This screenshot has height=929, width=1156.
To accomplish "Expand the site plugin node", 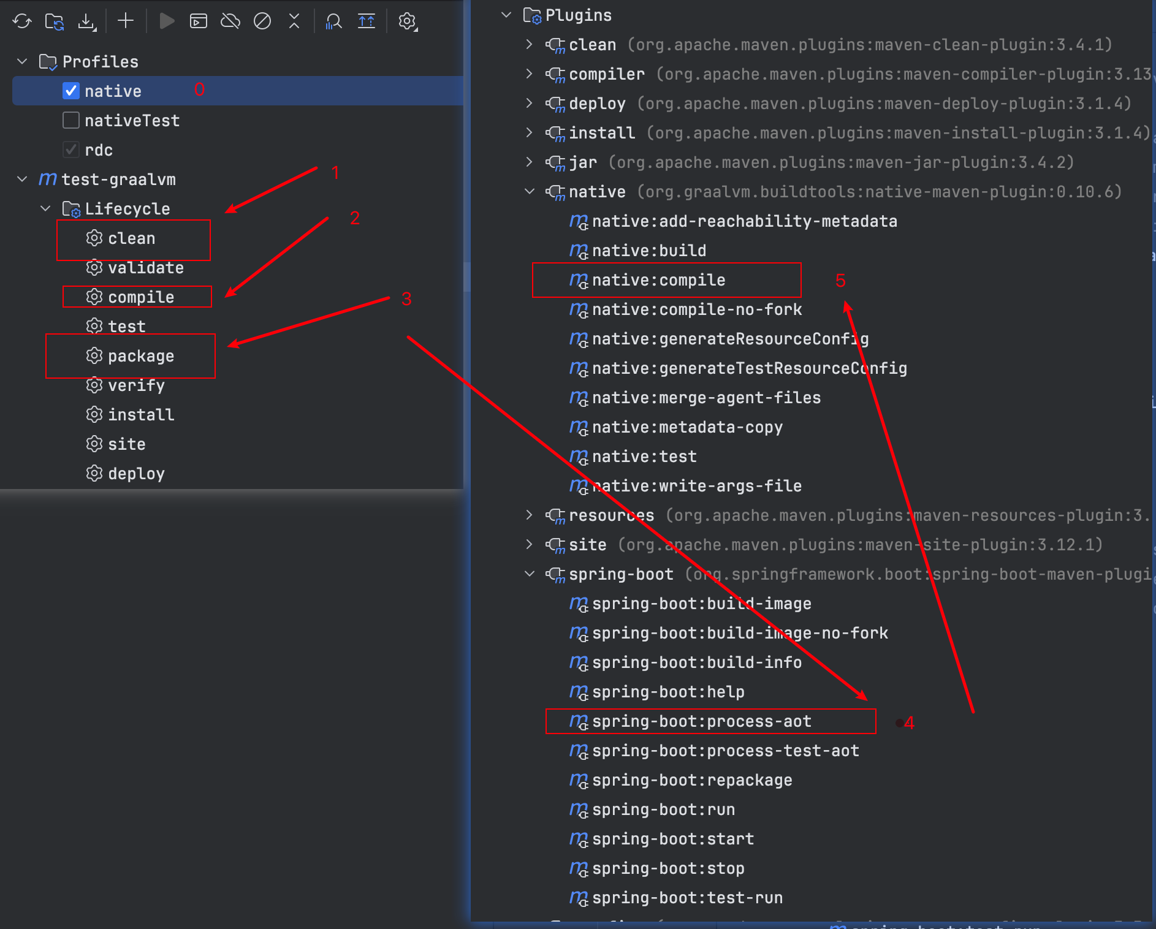I will [530, 544].
